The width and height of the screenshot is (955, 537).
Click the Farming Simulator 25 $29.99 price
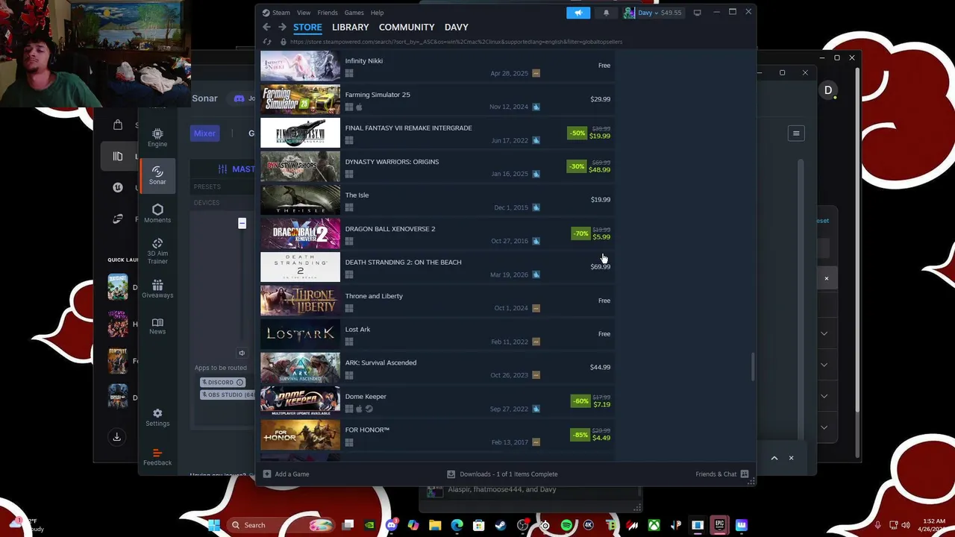(600, 98)
